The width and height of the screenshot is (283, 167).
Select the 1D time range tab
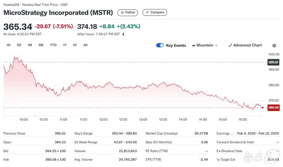[8, 45]
